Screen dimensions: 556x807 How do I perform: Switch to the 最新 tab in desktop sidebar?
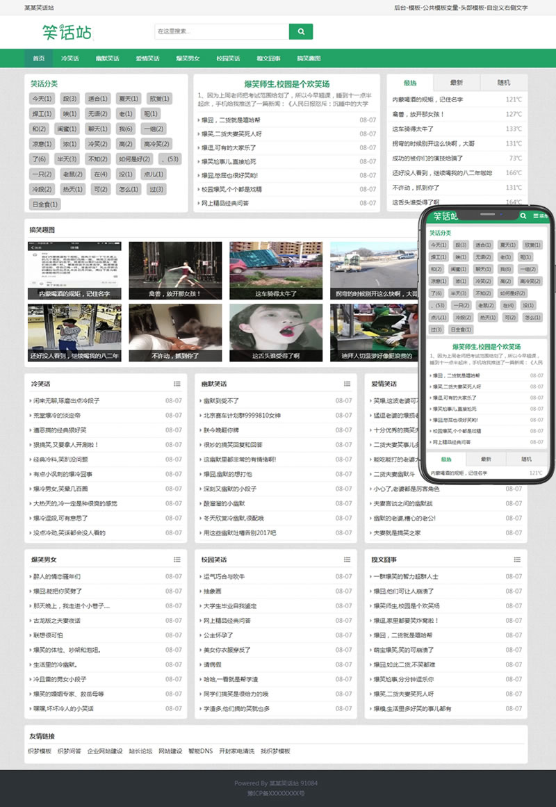pos(456,83)
